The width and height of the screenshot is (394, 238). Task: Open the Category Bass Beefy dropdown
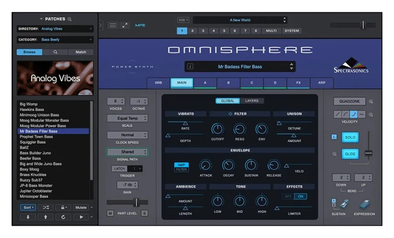(x=55, y=39)
